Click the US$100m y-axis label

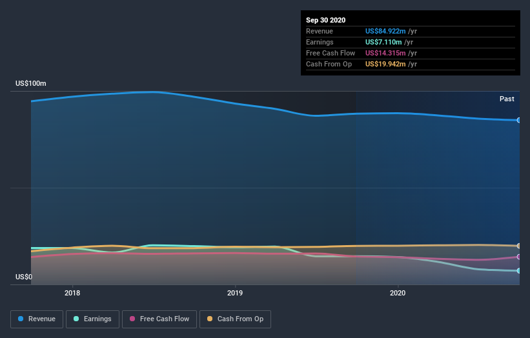31,83
